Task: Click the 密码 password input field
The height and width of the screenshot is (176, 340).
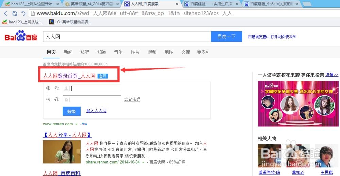Action: click(92, 99)
